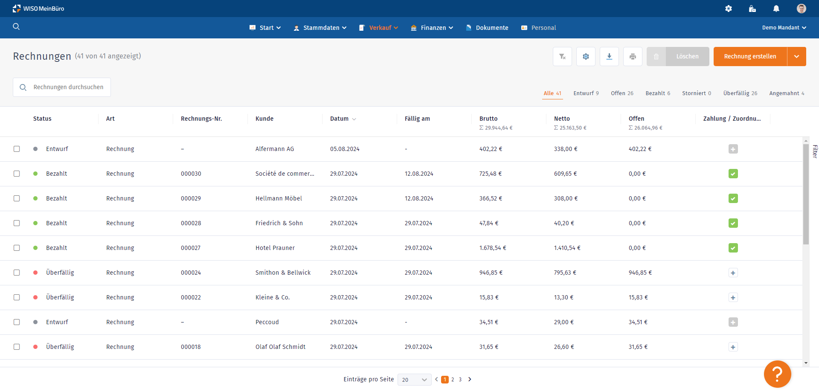Click the Status column header
The width and height of the screenshot is (819, 392).
click(42, 119)
